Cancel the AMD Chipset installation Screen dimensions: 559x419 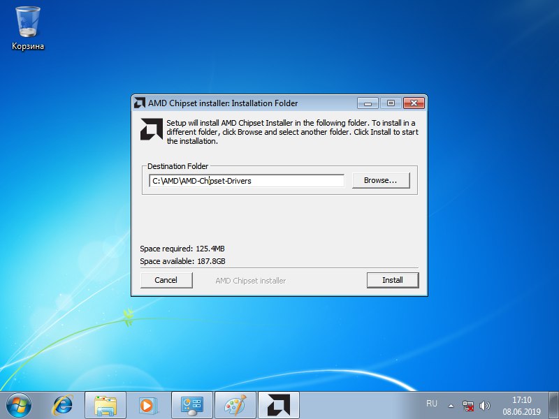coord(166,280)
